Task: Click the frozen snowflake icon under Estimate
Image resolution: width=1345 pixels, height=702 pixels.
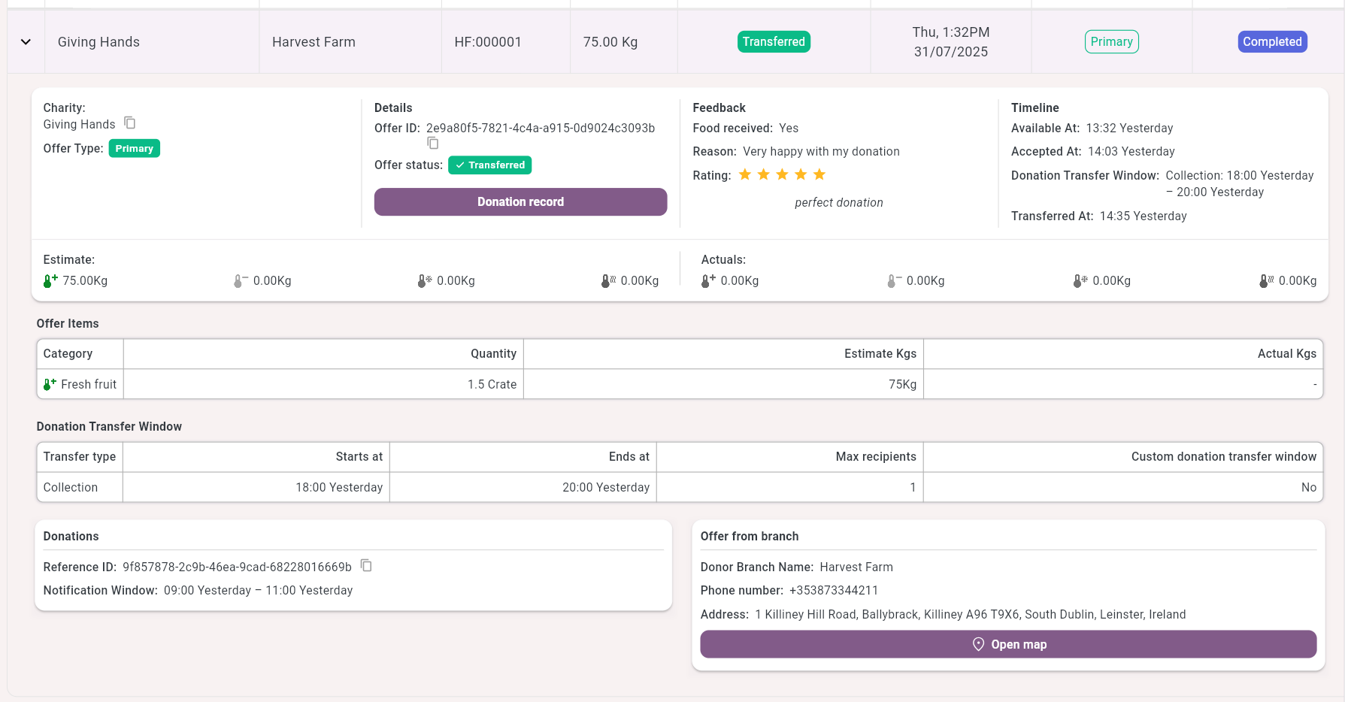Action: click(x=425, y=281)
